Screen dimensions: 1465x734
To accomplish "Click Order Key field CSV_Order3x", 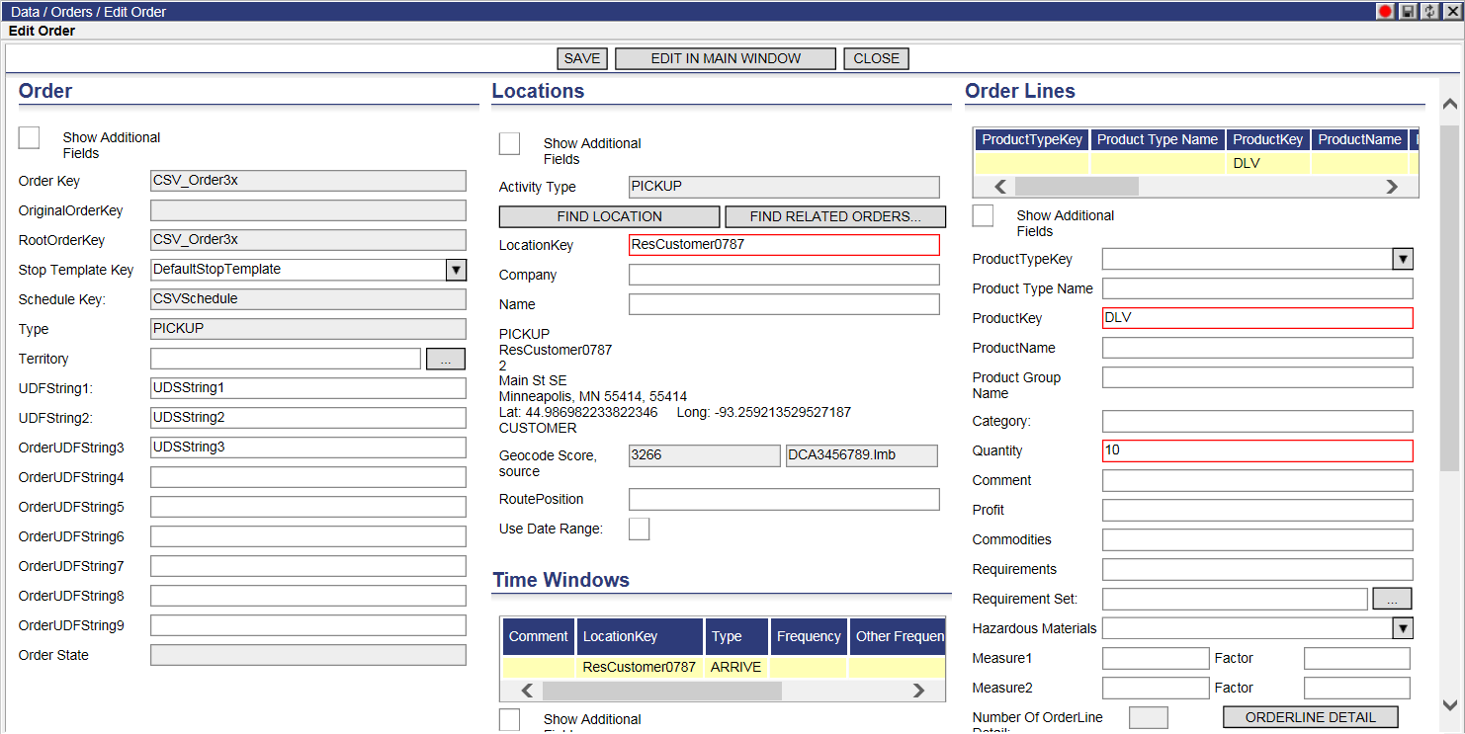I will (308, 181).
